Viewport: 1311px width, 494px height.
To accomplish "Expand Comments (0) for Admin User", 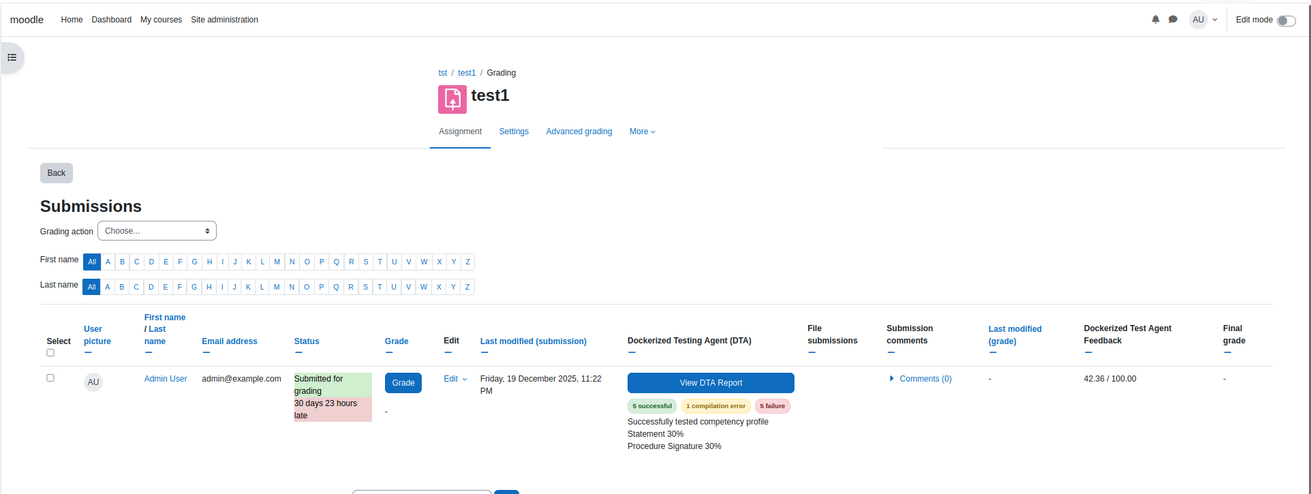I will pos(921,379).
